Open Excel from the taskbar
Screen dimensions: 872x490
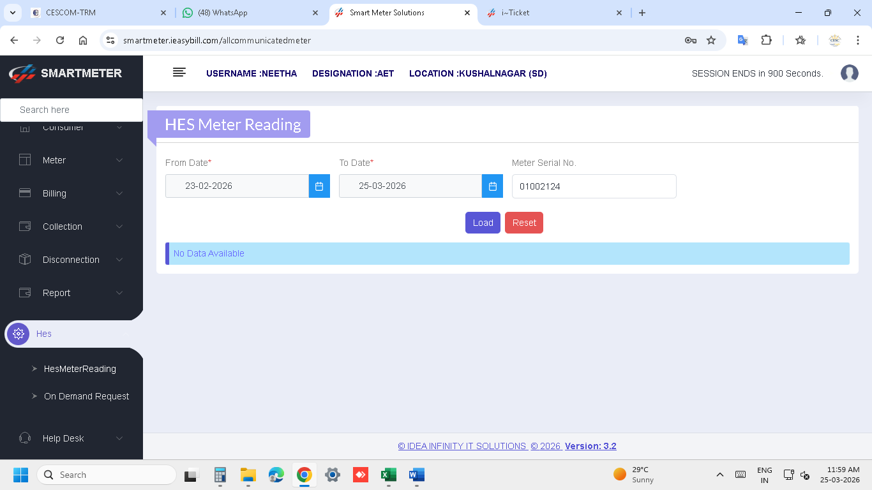(x=388, y=475)
